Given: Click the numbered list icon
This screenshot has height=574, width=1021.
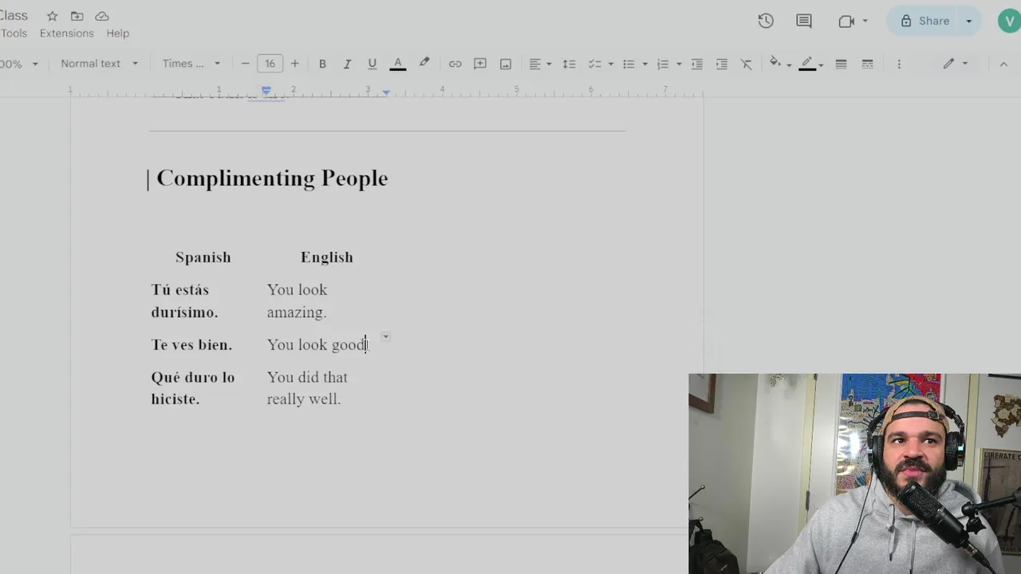Looking at the screenshot, I should point(663,64).
